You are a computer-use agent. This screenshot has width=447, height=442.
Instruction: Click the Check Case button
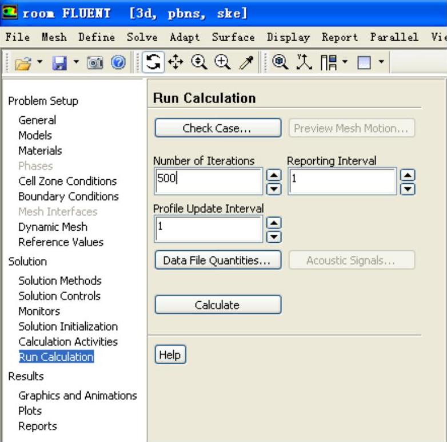click(218, 128)
